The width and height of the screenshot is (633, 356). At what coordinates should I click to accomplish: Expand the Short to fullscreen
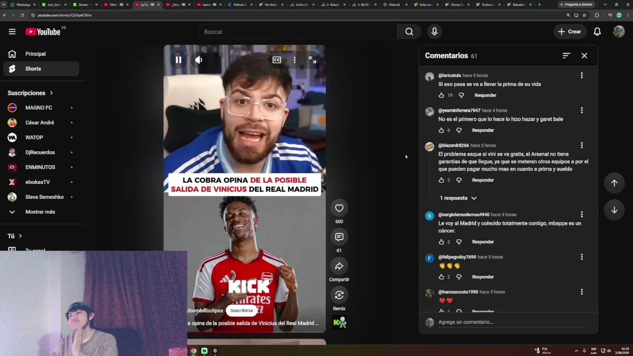(x=313, y=60)
